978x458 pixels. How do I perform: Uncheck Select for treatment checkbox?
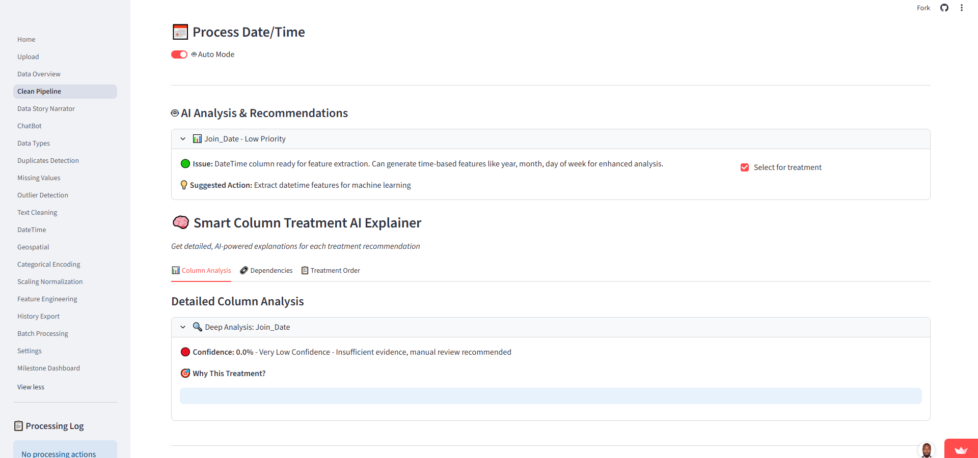point(744,167)
